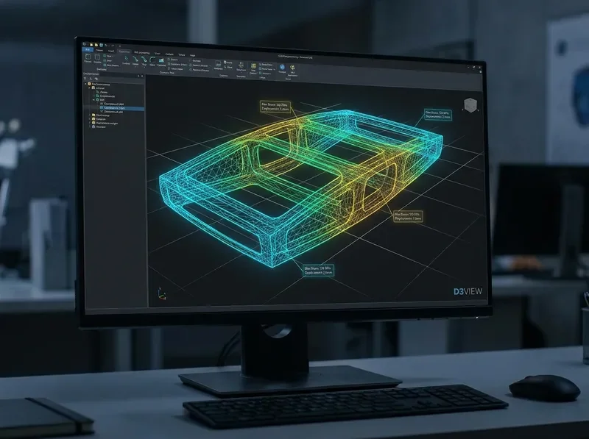Select the cyan annotation label near the view cube
This screenshot has width=589, height=439.
(x=437, y=115)
